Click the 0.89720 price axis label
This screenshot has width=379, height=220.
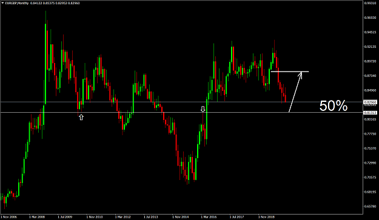point(371,61)
